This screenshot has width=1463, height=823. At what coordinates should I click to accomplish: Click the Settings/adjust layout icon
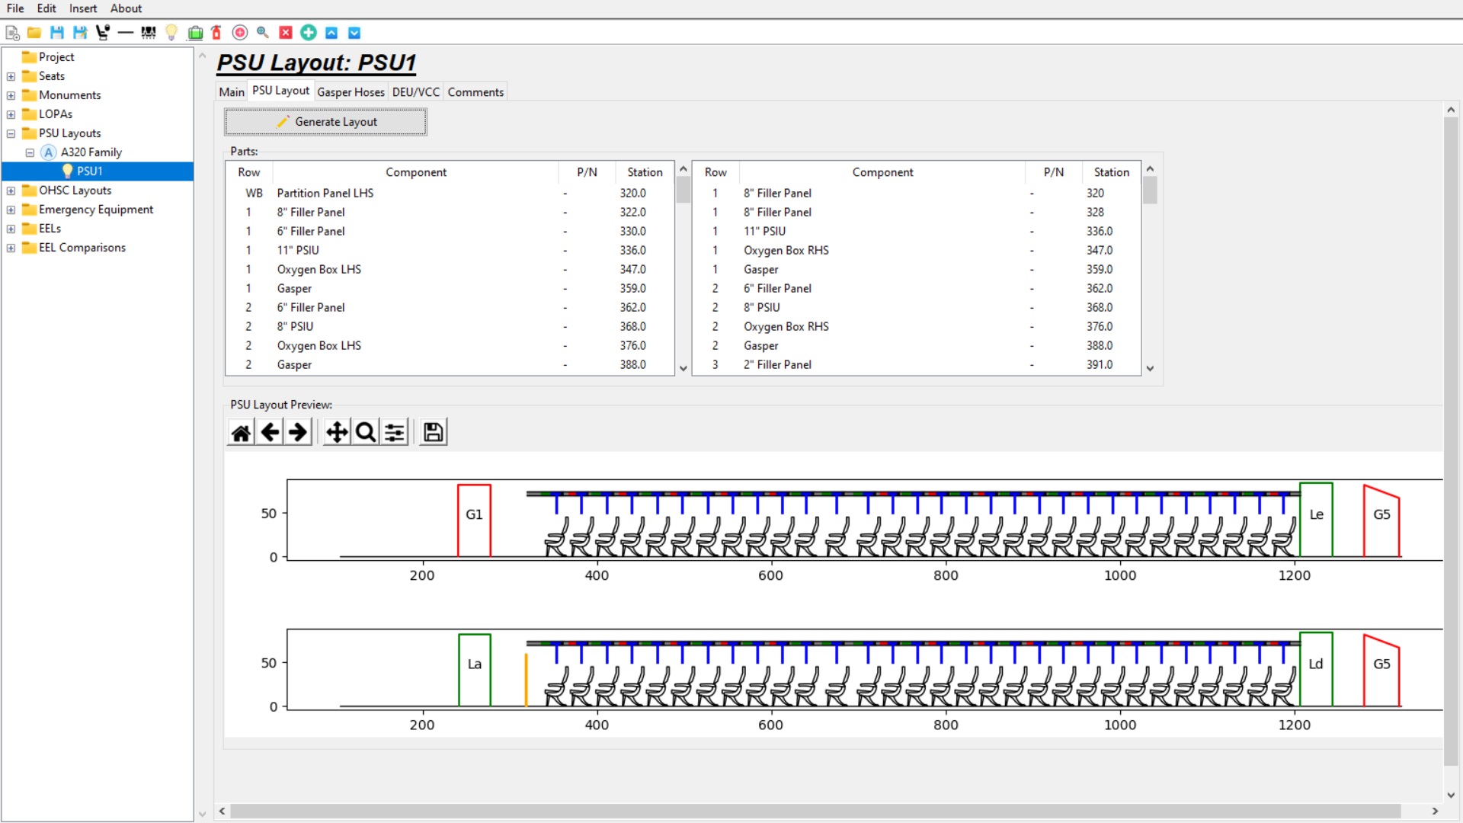394,432
